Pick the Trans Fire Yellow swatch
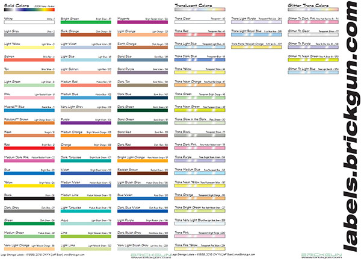This screenshot has height=259, width=361. click(200, 249)
